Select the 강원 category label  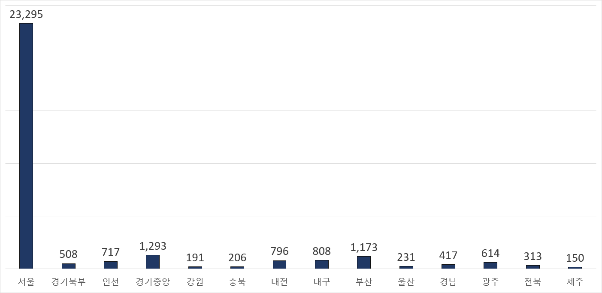click(x=195, y=282)
